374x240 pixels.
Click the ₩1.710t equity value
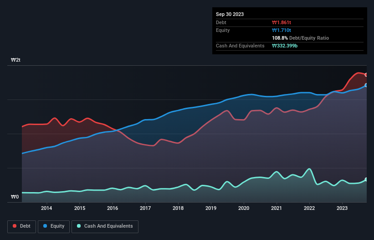pos(282,30)
